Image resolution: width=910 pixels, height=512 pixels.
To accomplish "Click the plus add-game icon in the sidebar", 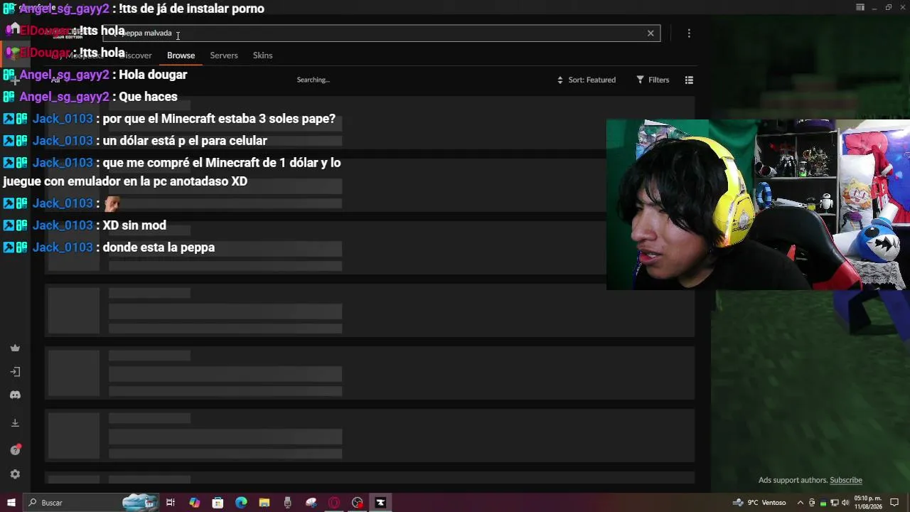I will [14, 80].
